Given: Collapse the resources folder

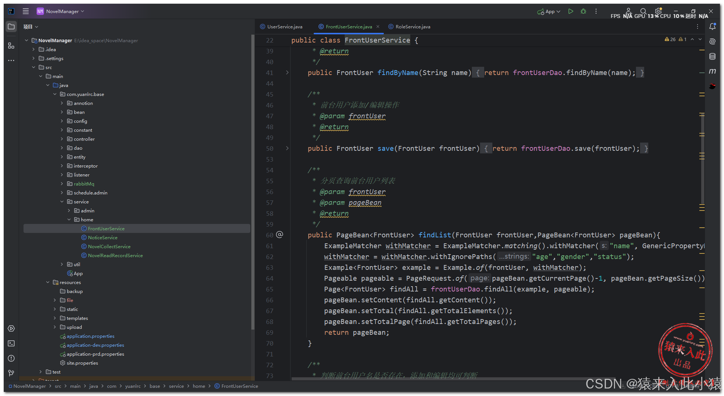Looking at the screenshot, I should click(x=48, y=282).
